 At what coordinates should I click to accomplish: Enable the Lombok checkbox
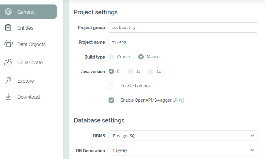pos(111,86)
